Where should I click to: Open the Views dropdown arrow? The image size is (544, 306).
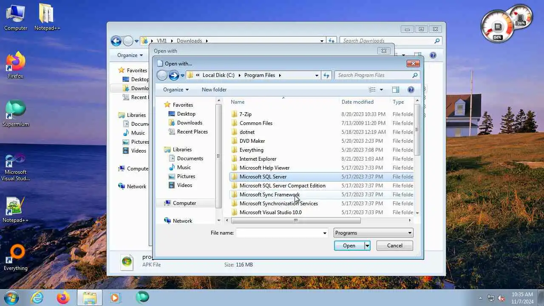(381, 90)
